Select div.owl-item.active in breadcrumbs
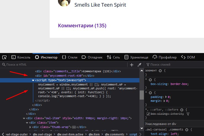 (x=70, y=134)
